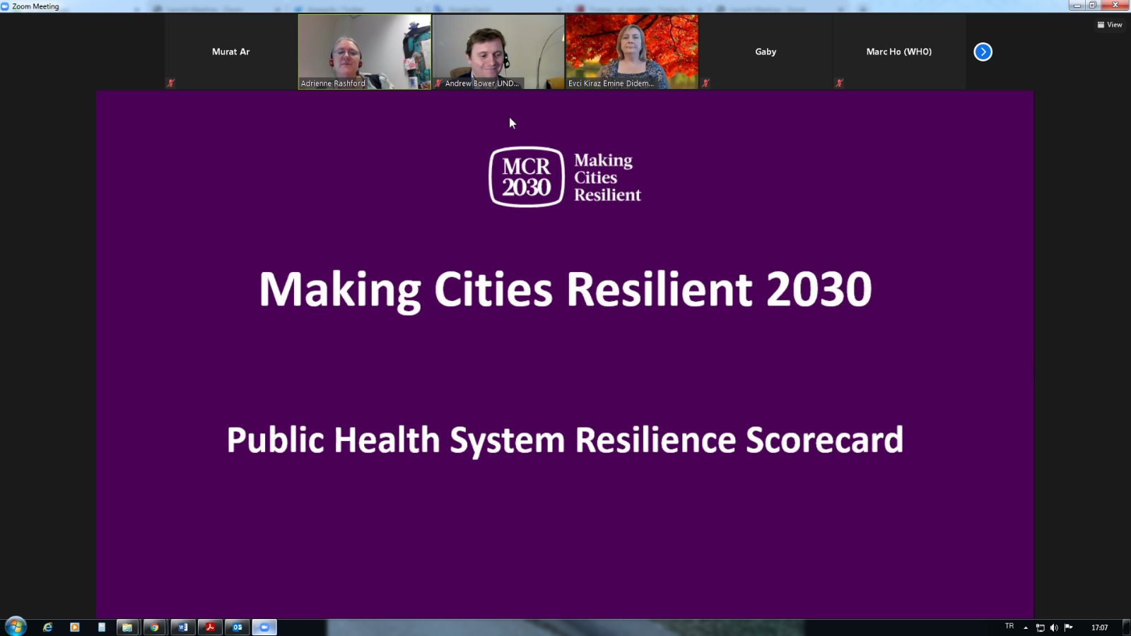The width and height of the screenshot is (1131, 636).
Task: Open the network status tray icon
Action: 1040,628
